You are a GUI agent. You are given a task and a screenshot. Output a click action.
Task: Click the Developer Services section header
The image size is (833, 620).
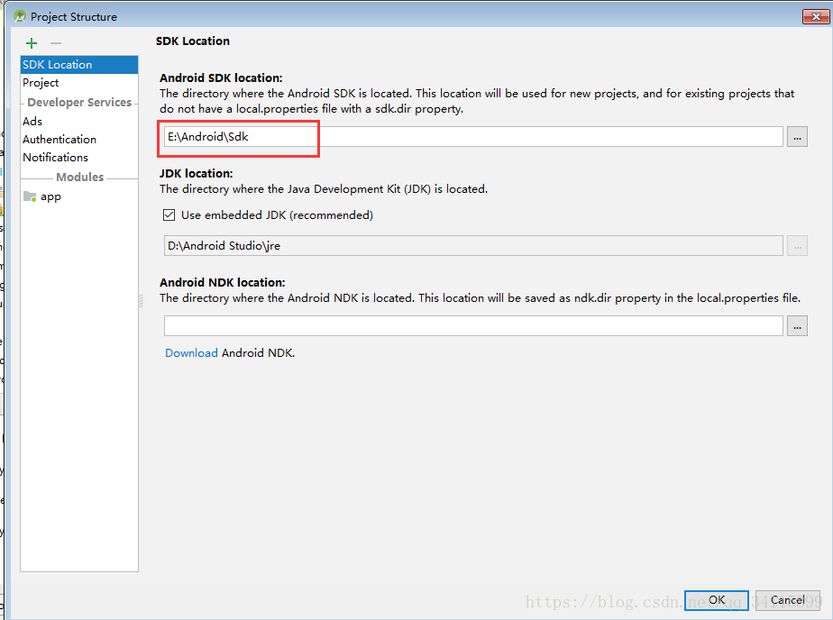point(79,103)
